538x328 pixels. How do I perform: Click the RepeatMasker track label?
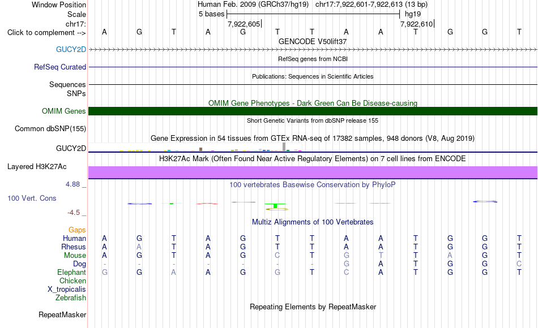tap(62, 314)
